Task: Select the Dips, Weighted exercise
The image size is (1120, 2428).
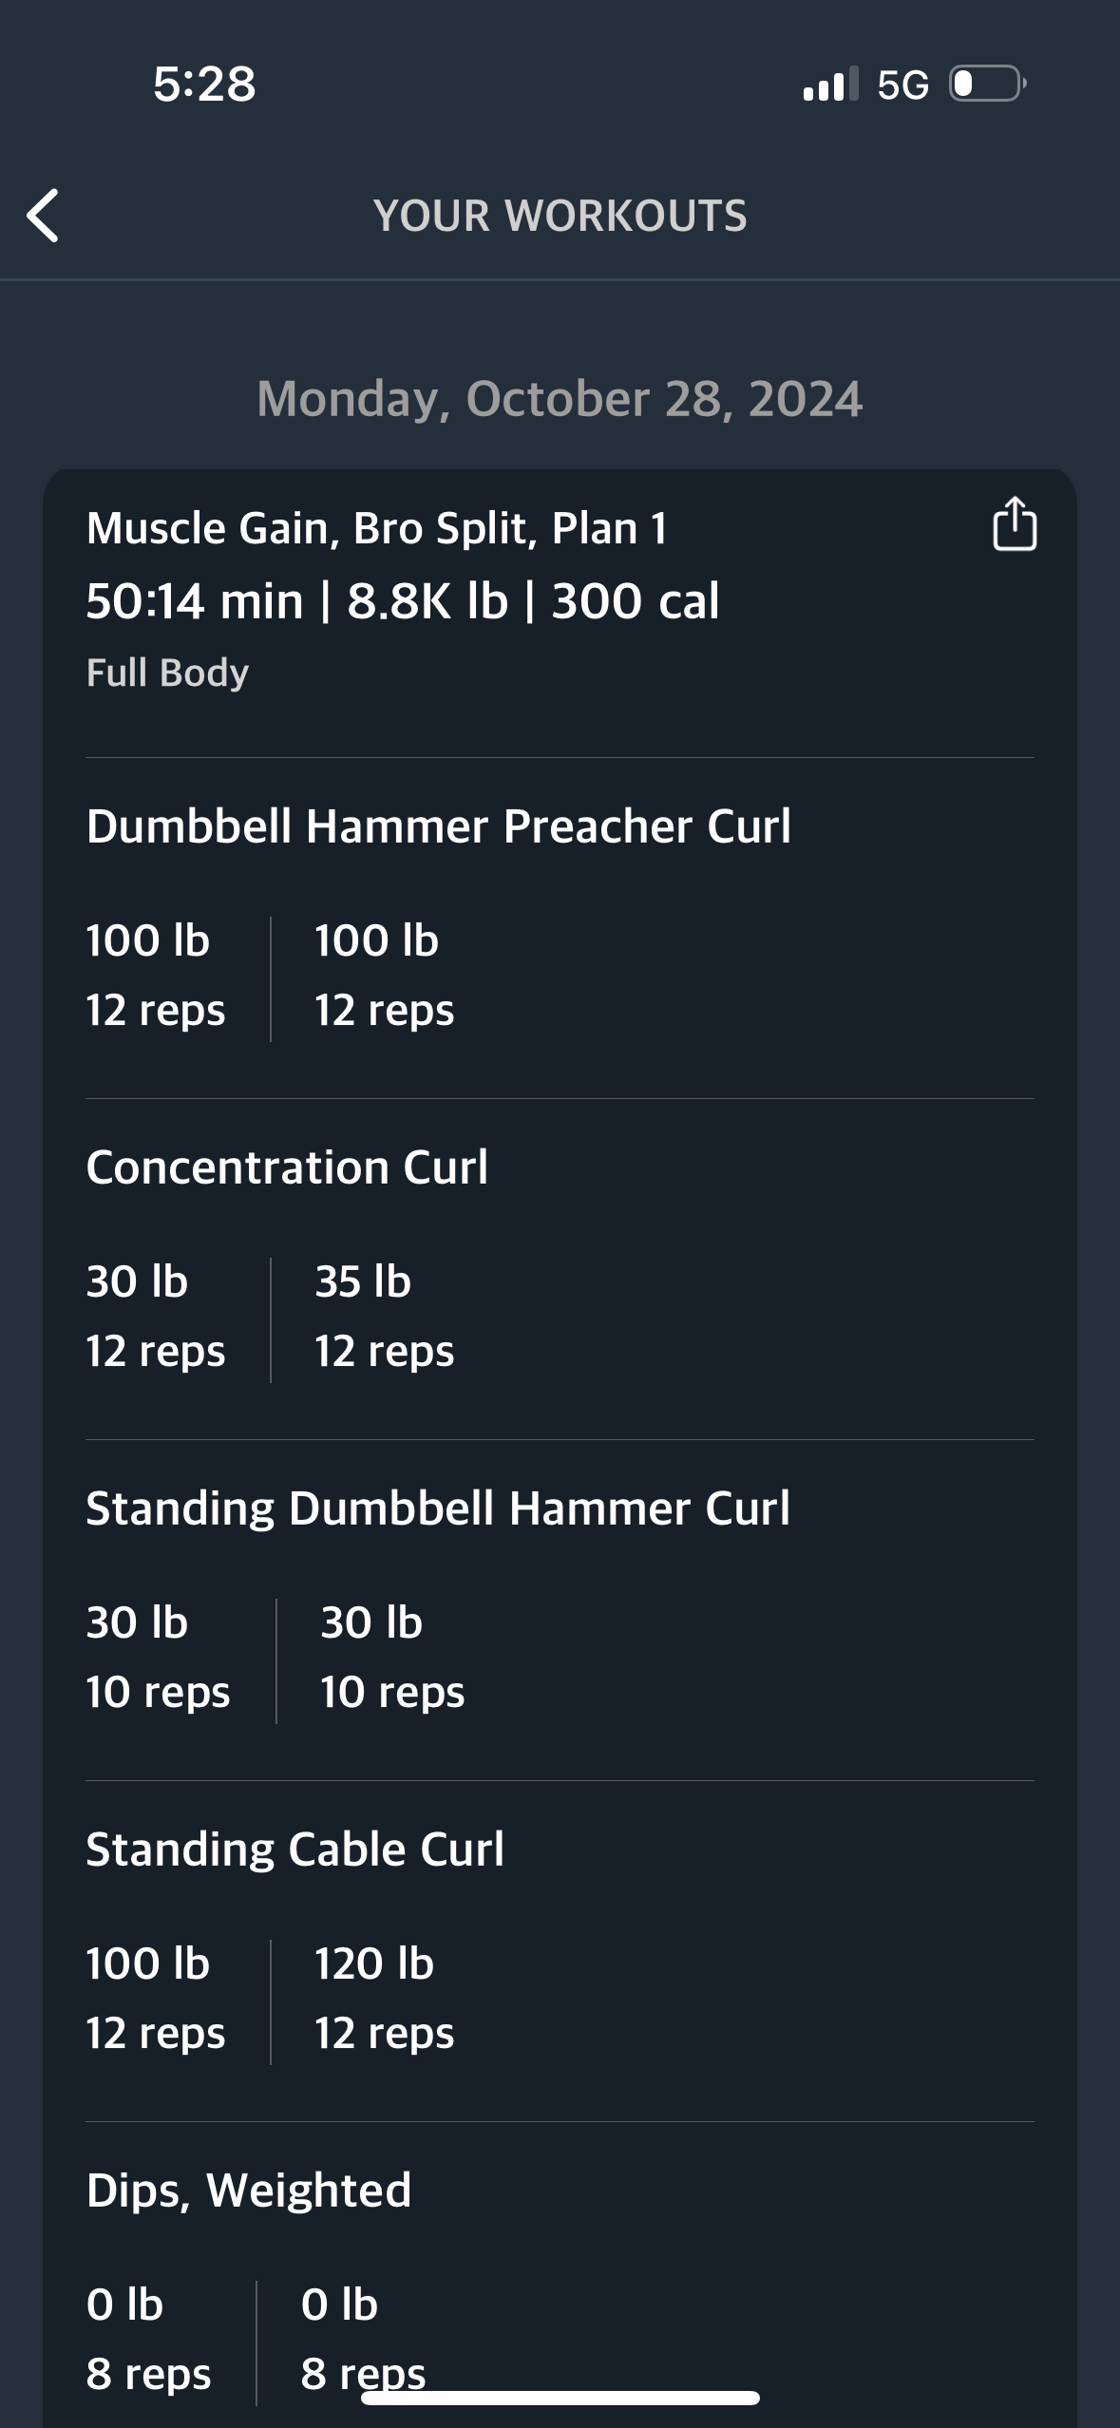Action: 249,2191
